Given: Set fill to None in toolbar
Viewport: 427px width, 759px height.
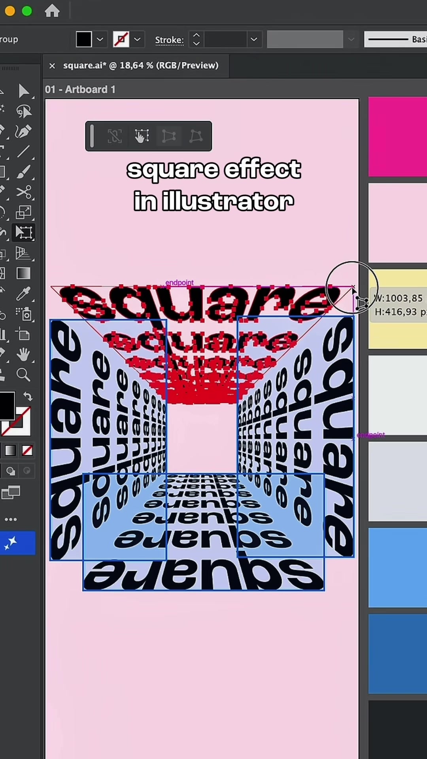Looking at the screenshot, I should pyautogui.click(x=27, y=450).
